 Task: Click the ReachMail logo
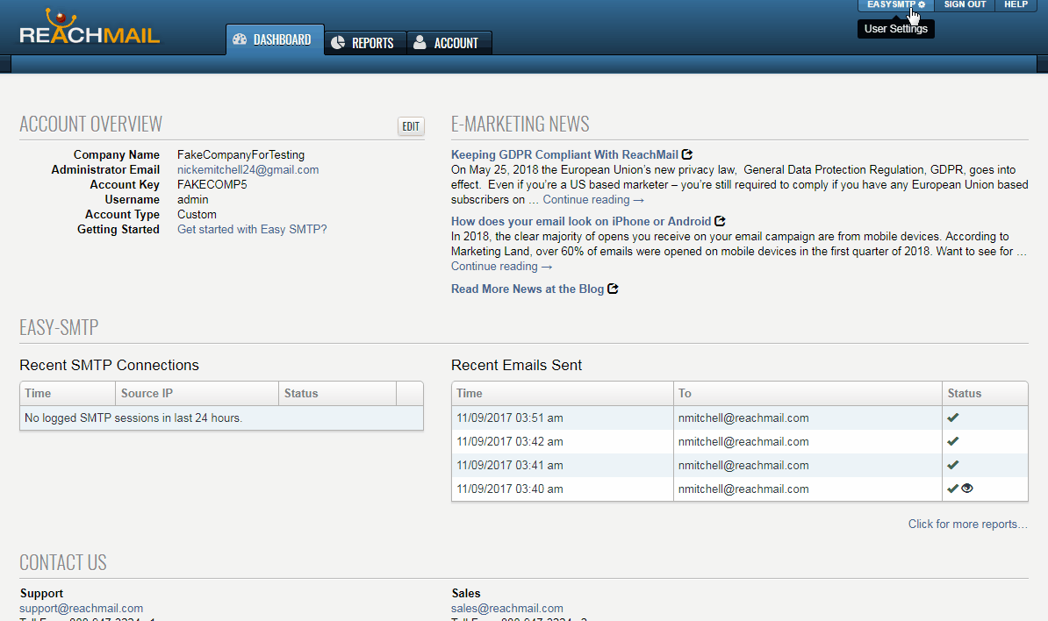coord(90,30)
